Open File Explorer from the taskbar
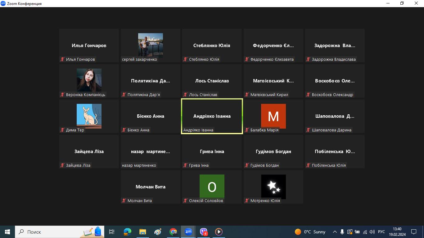This screenshot has height=238, width=424. tap(142, 232)
